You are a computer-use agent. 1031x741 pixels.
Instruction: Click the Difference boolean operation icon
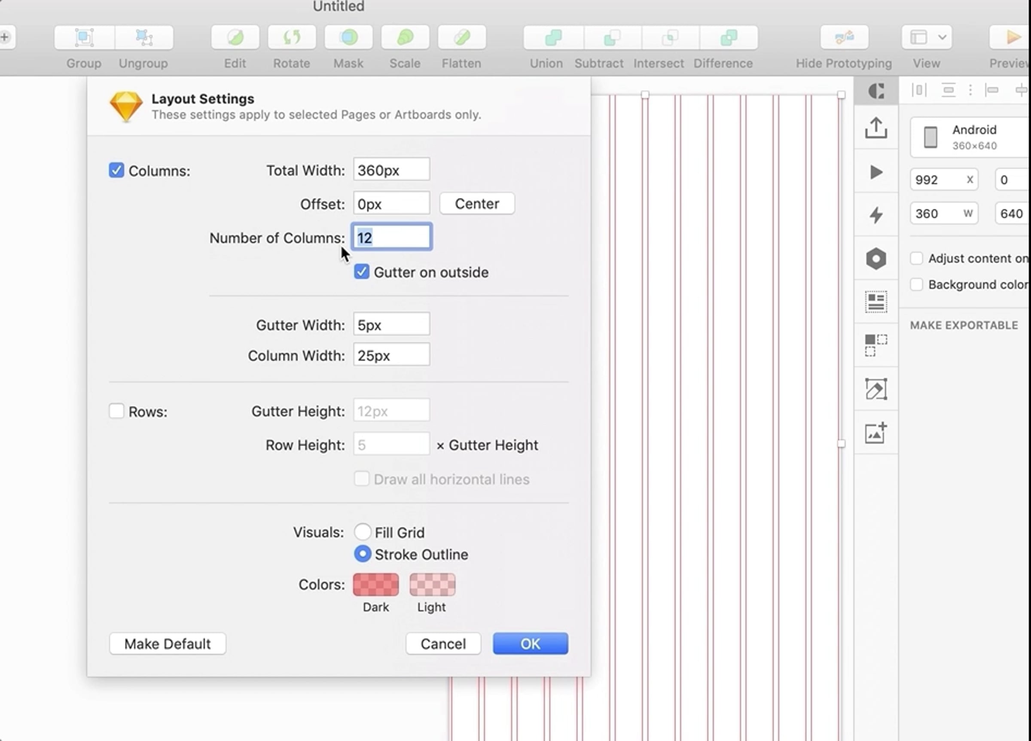[x=728, y=38]
